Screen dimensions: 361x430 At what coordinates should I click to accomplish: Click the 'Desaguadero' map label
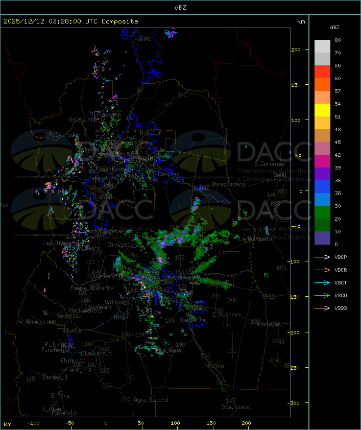tap(228, 184)
